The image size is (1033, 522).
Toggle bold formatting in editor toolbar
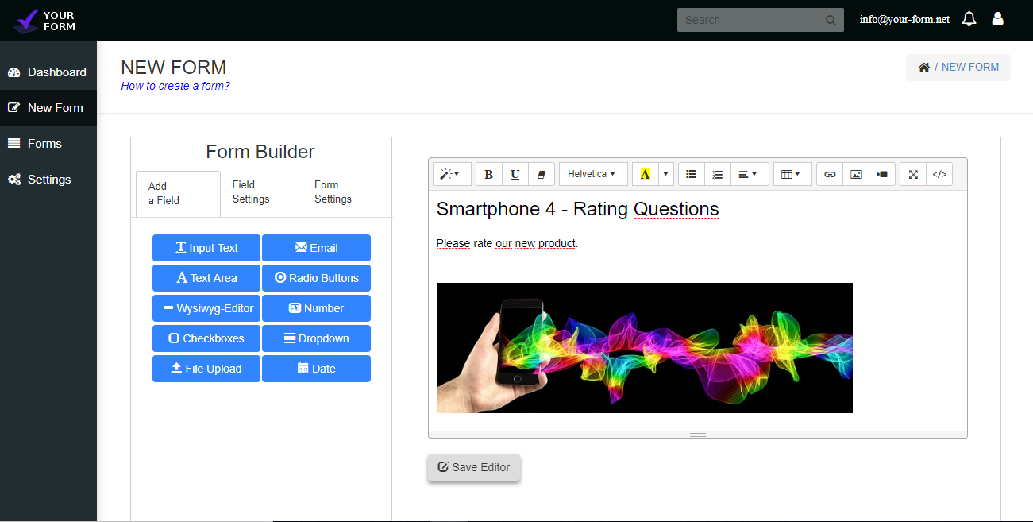(x=488, y=174)
